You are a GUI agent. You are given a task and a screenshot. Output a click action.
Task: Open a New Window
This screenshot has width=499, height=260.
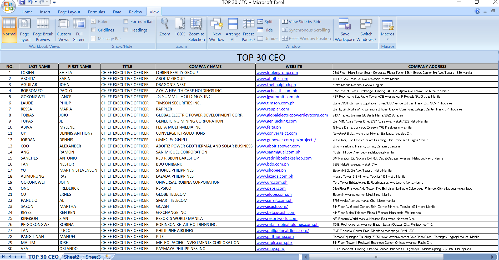pyautogui.click(x=217, y=30)
